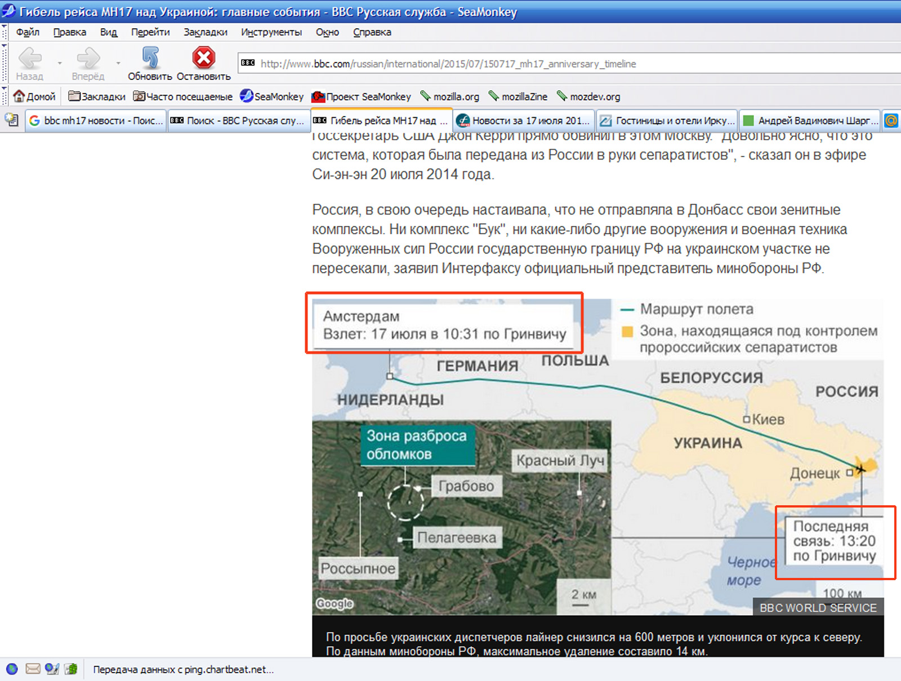This screenshot has height=681, width=901.
Task: Click the Back (Назад) arrow button
Action: (x=29, y=64)
